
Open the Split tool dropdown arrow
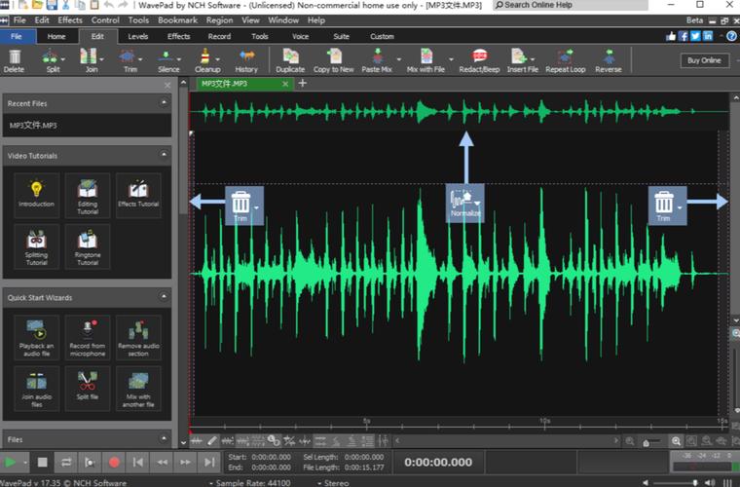coord(62,59)
